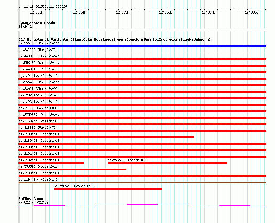The height and width of the screenshot is (223, 275).
Task: Click the PKNOX2|NM_022062 gene label
Action: 33,202
